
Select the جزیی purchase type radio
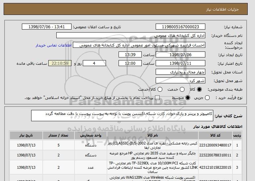click(207, 98)
